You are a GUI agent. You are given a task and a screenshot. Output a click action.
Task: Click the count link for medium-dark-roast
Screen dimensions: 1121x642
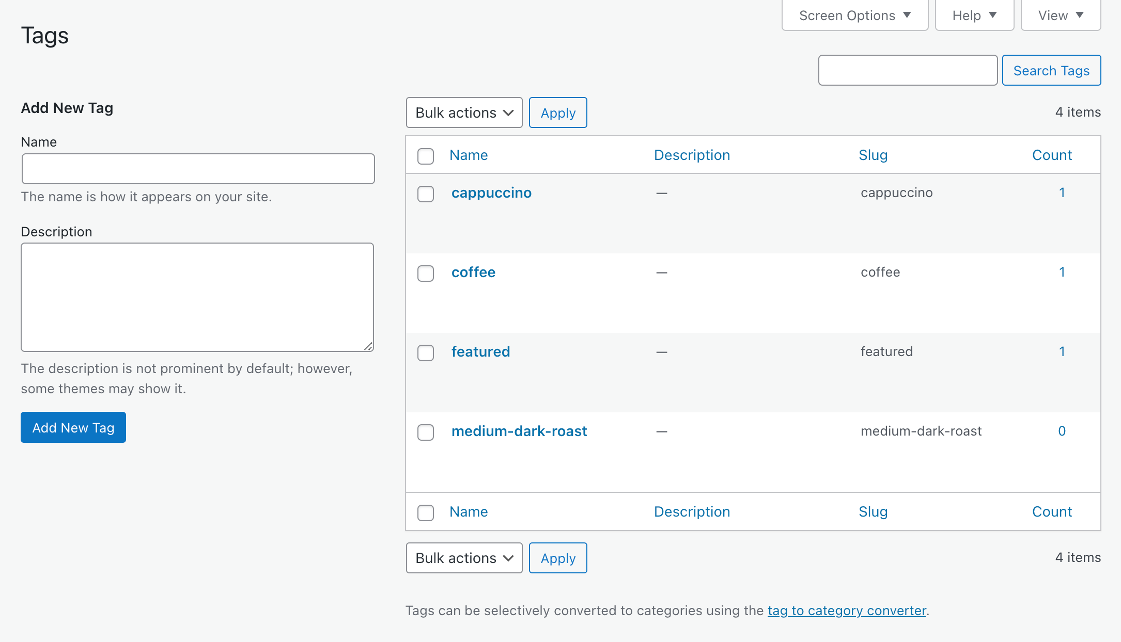click(1062, 431)
